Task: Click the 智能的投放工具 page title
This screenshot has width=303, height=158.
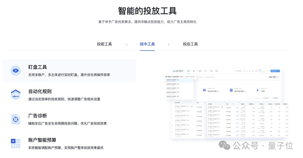Action: (x=147, y=11)
